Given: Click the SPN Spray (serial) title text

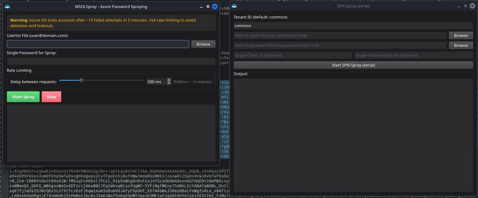Looking at the screenshot, I should (353, 7).
